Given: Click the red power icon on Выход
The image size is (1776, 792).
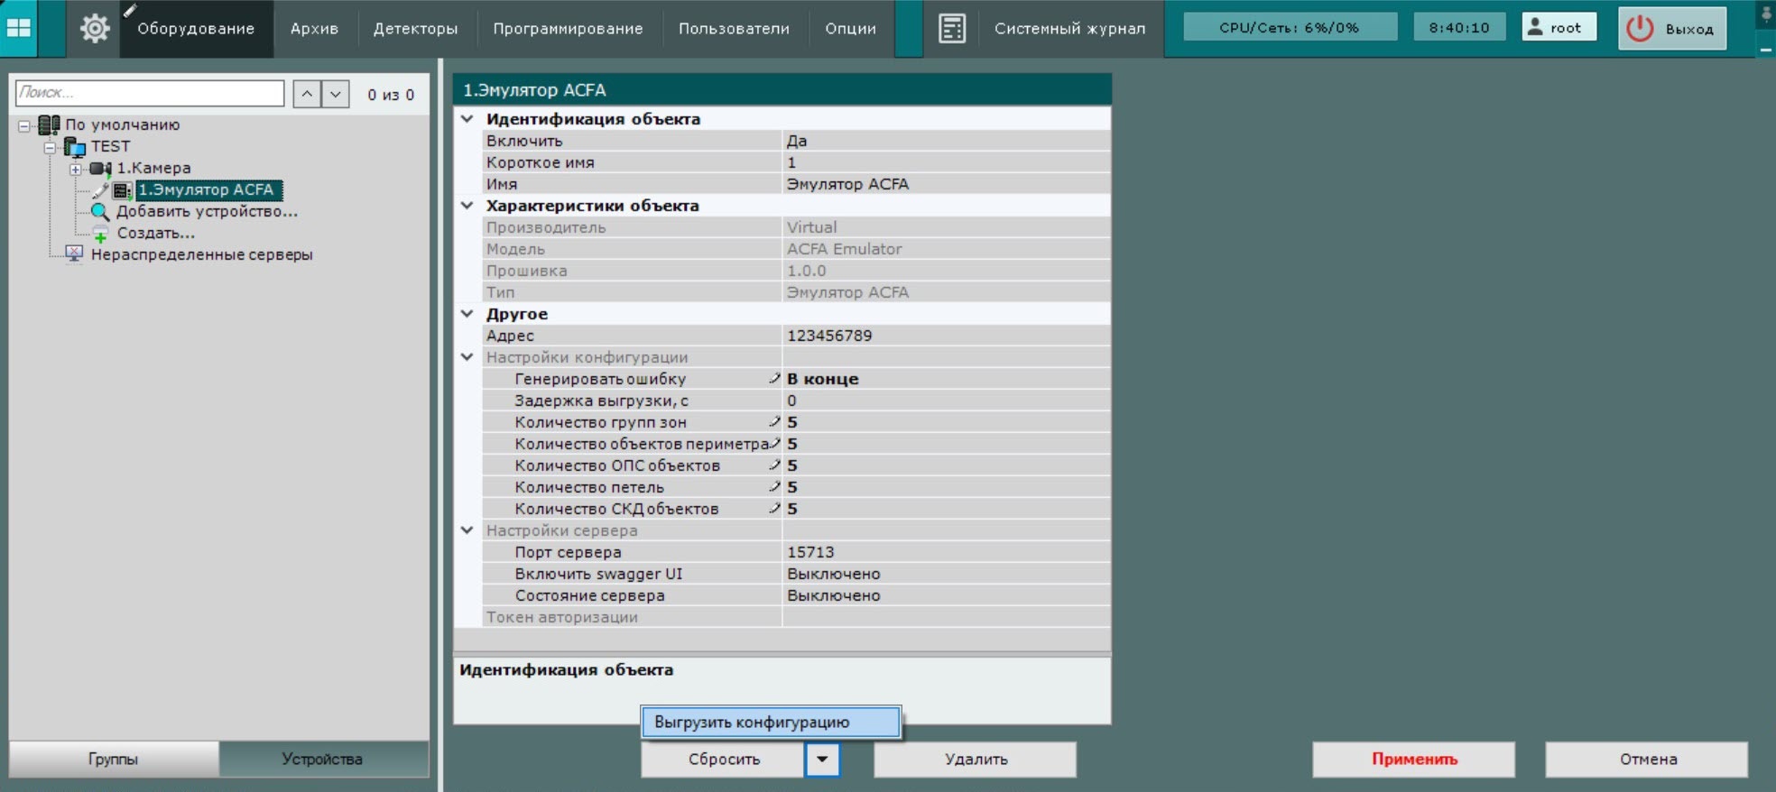Looking at the screenshot, I should (1639, 29).
